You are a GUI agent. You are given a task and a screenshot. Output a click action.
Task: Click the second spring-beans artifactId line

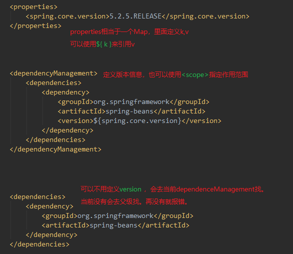[x=115, y=225]
